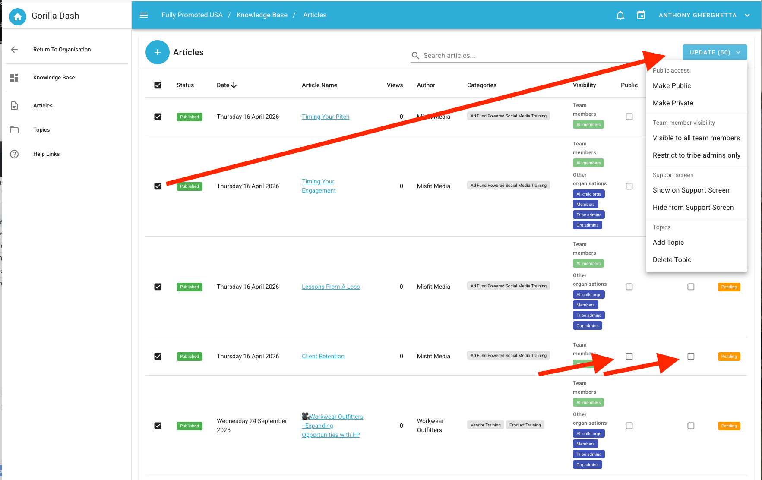Go to Fully Promoted USA breadcrumb
The height and width of the screenshot is (480, 762).
point(192,15)
